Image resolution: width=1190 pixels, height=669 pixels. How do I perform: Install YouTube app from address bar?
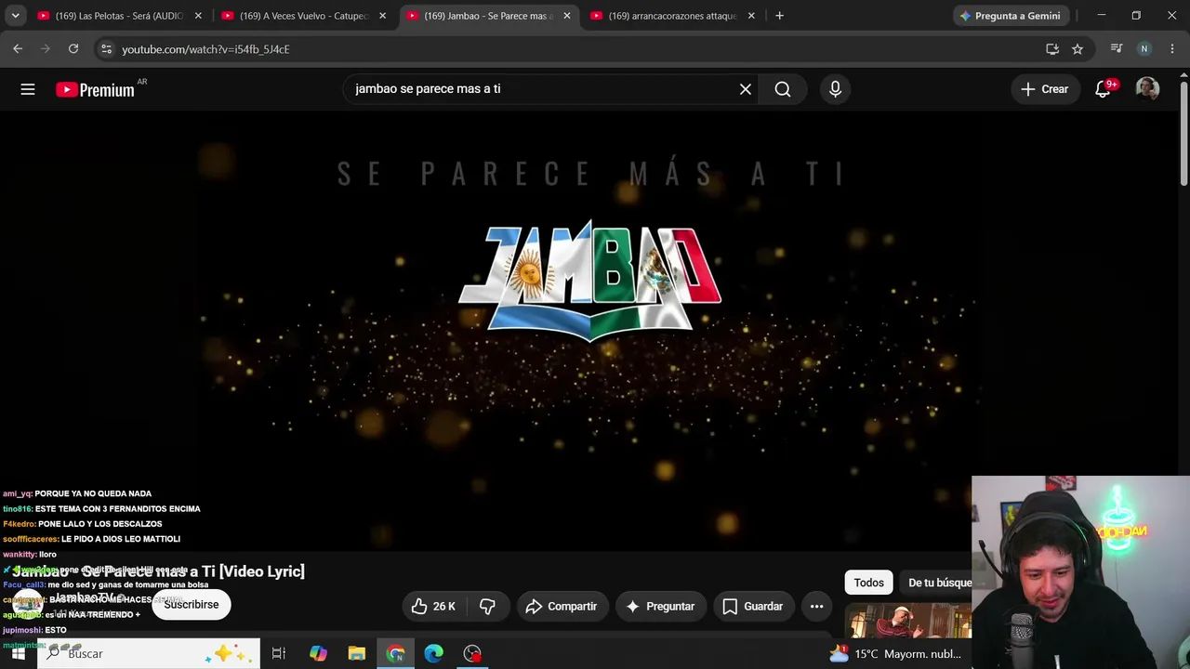pyautogui.click(x=1052, y=49)
